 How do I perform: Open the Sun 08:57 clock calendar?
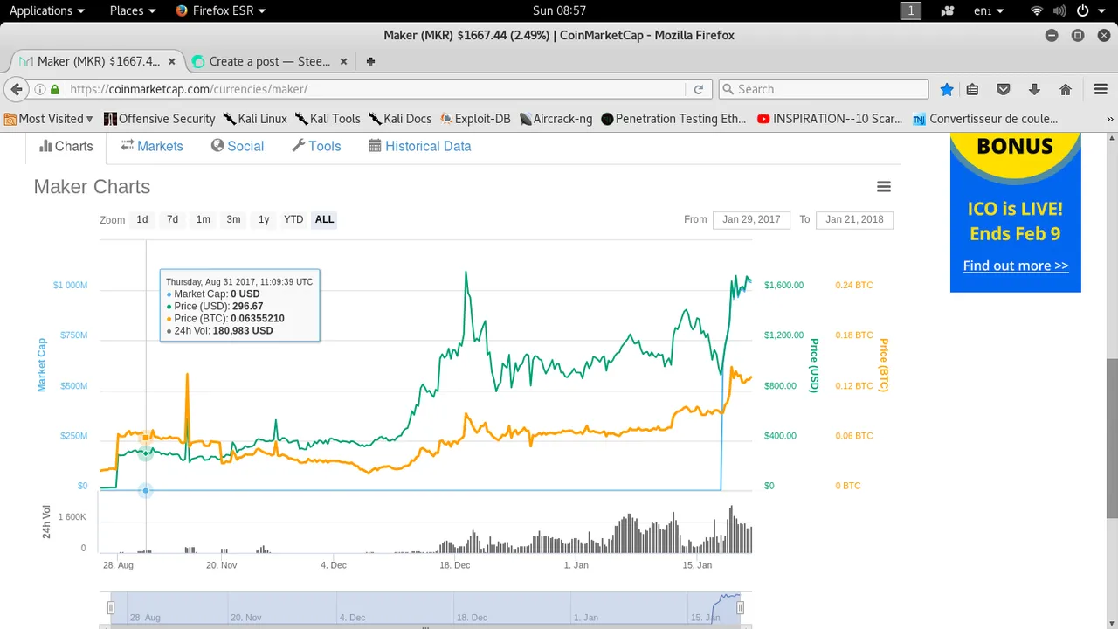pyautogui.click(x=559, y=10)
